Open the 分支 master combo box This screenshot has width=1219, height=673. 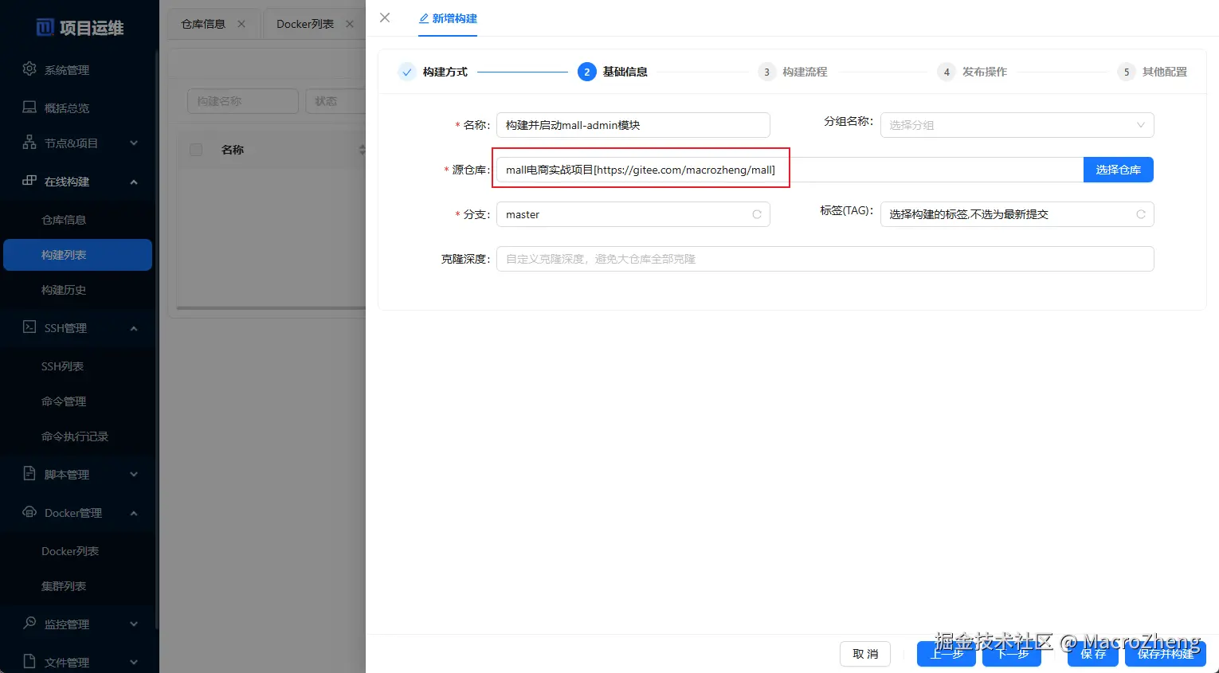pyautogui.click(x=633, y=214)
